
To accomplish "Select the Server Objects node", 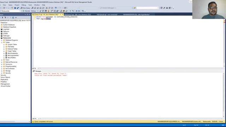I will (x=5, y=77).
